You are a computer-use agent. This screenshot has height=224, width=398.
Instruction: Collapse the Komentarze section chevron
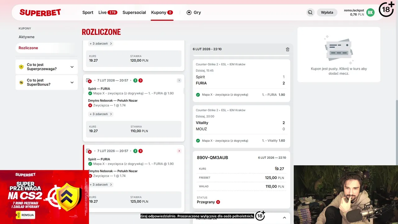(284, 218)
